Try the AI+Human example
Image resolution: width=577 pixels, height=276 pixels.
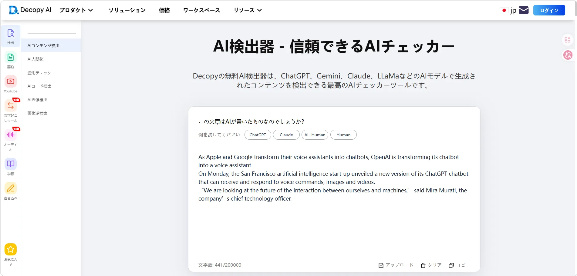click(315, 135)
